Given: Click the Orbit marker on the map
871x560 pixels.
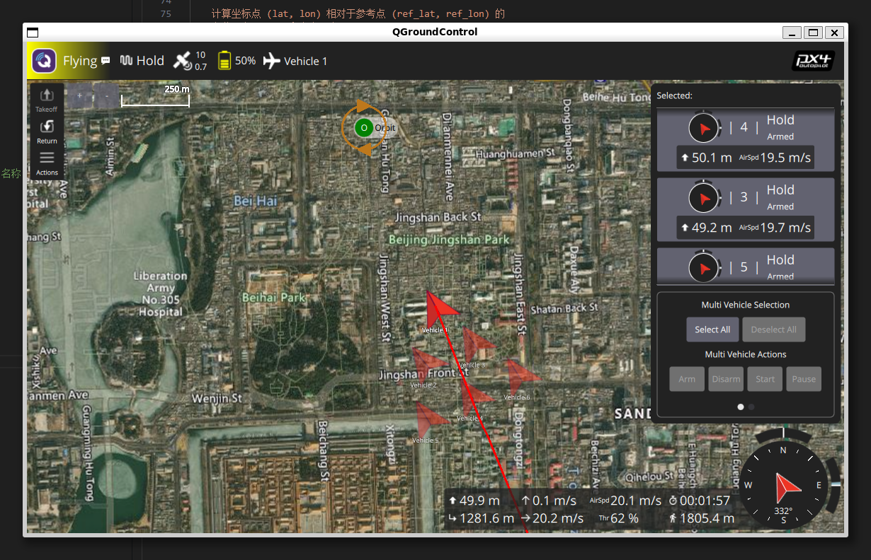Looking at the screenshot, I should pos(364,128).
